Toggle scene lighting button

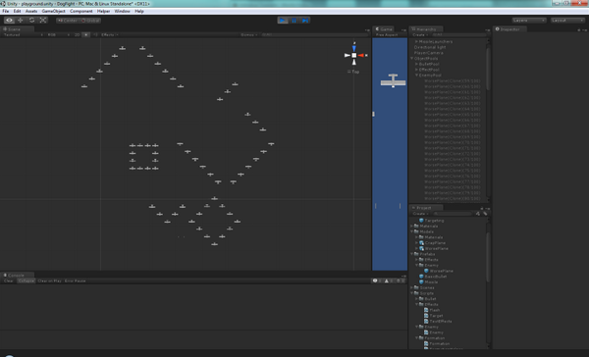click(x=86, y=34)
